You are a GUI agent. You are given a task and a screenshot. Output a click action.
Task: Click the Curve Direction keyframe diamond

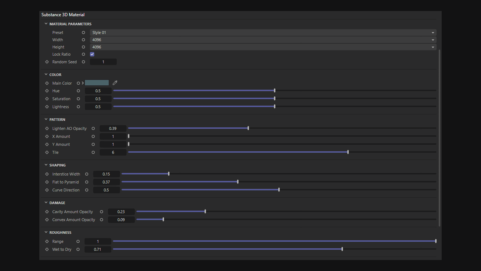(47, 190)
